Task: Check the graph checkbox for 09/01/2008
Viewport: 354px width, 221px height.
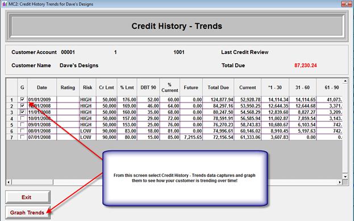Action: [22, 124]
